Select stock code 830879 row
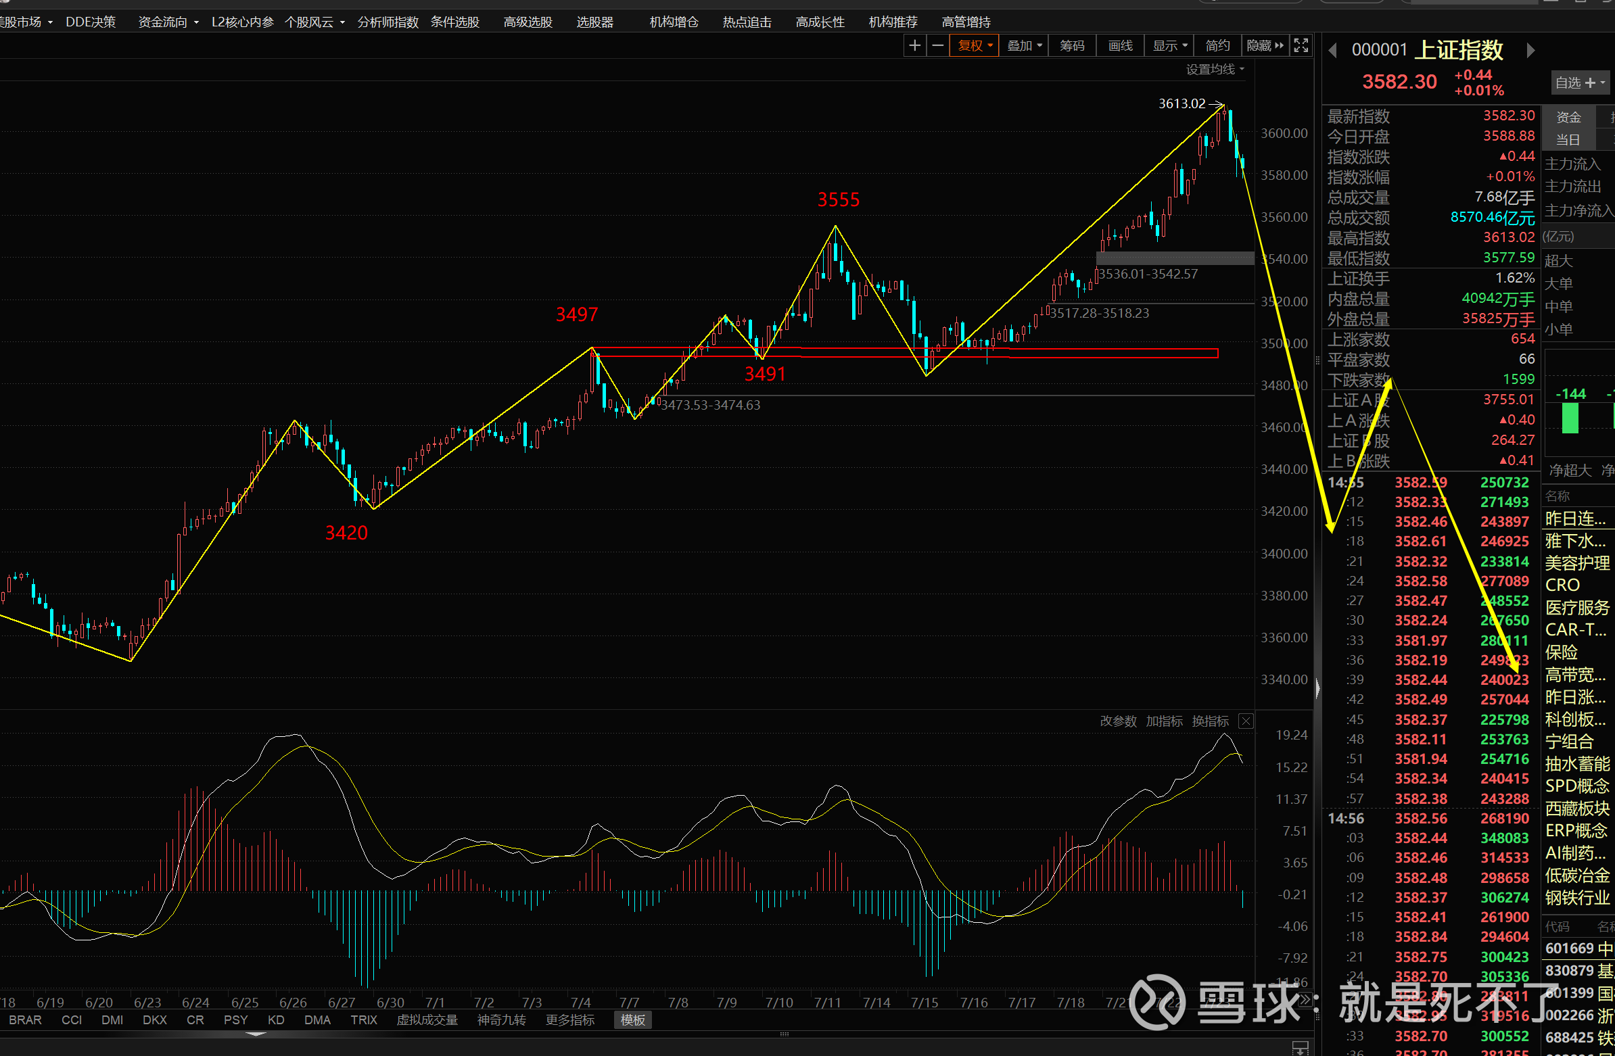This screenshot has width=1615, height=1056. (1578, 971)
